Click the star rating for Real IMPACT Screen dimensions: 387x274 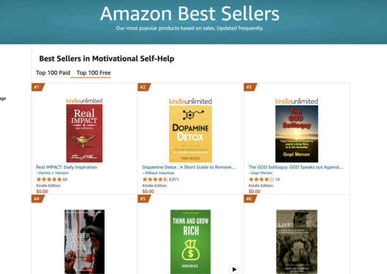[49, 180]
